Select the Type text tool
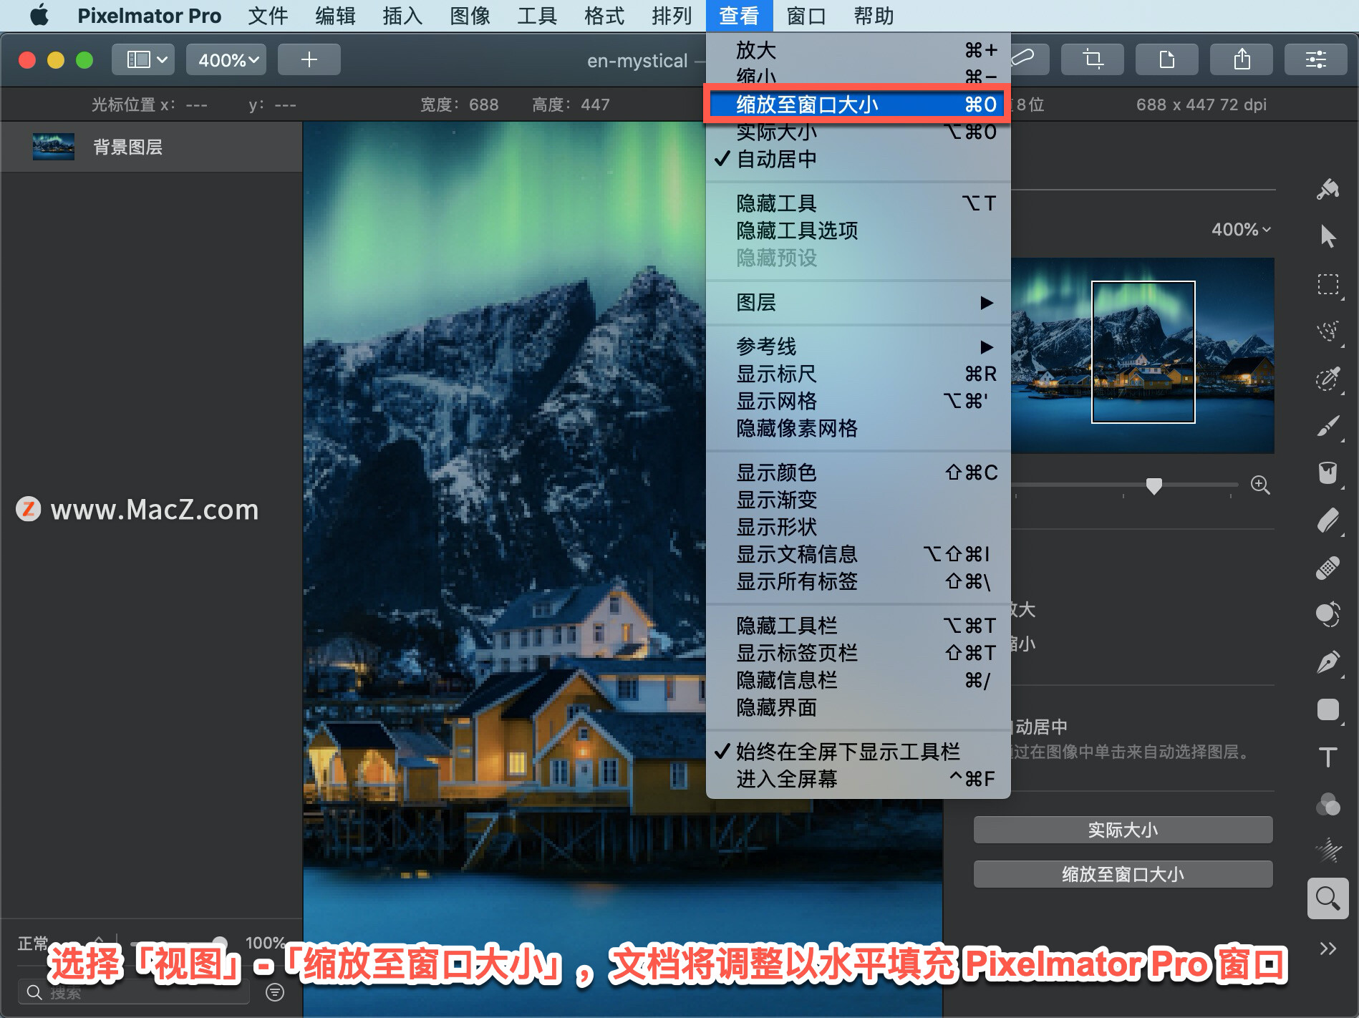 (1327, 757)
